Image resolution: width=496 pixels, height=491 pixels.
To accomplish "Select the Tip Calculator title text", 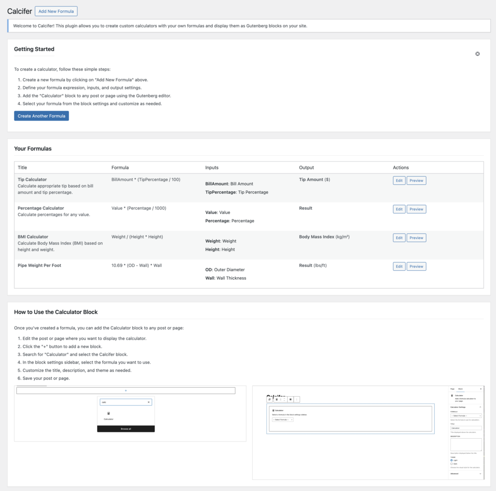I will click(32, 179).
